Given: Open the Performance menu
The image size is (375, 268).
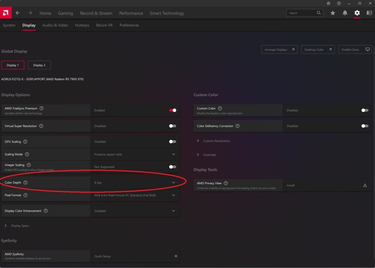Looking at the screenshot, I should point(131,13).
